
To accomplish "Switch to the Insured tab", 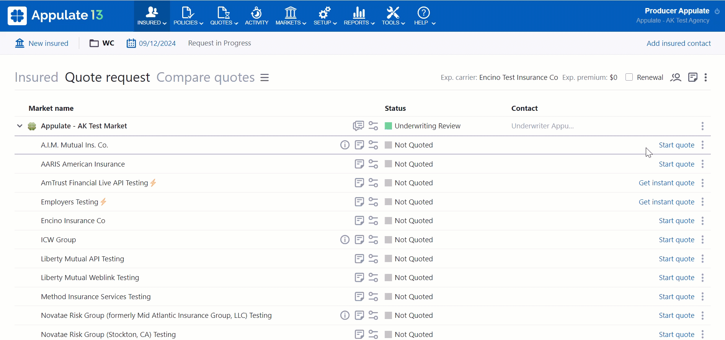I will [36, 78].
